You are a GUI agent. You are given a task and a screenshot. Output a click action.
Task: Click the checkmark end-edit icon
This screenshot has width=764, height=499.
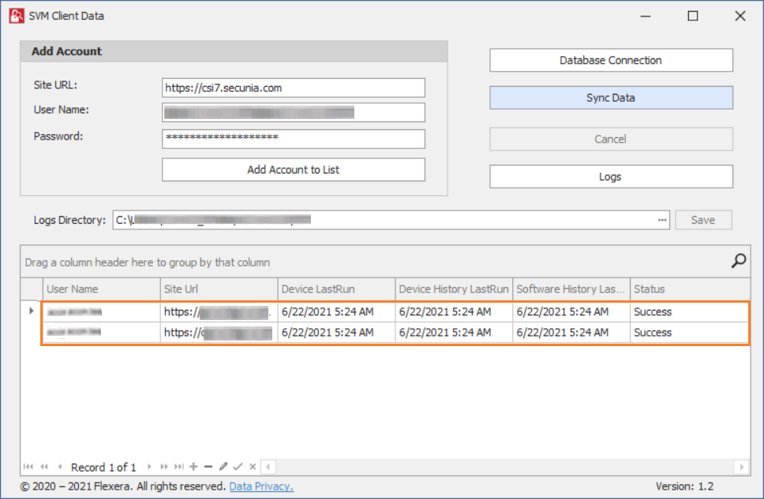pyautogui.click(x=238, y=467)
